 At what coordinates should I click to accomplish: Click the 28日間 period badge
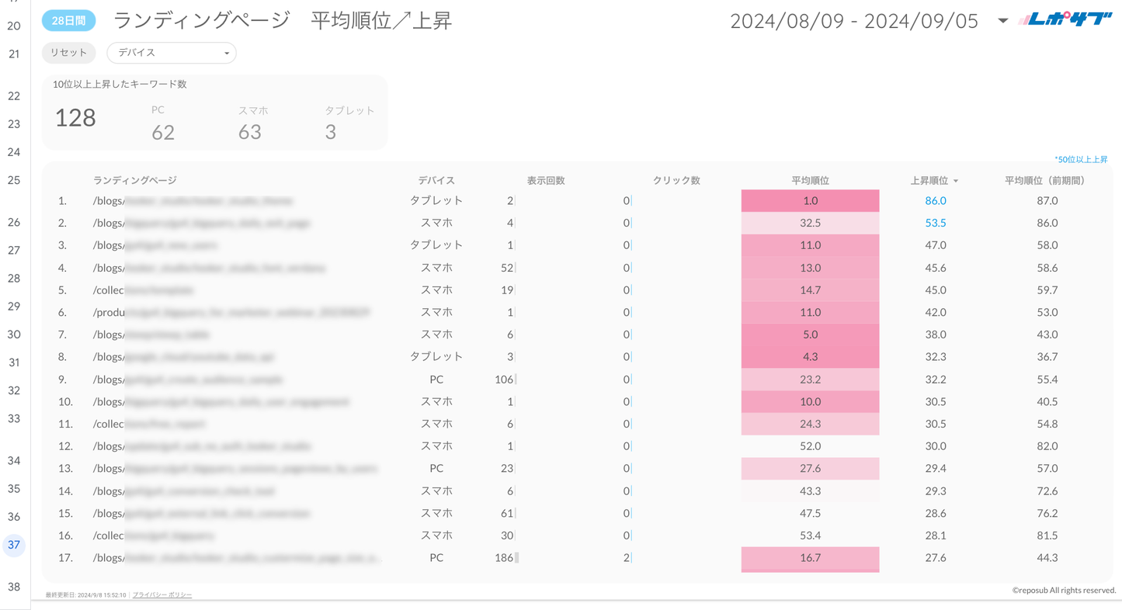[x=68, y=21]
